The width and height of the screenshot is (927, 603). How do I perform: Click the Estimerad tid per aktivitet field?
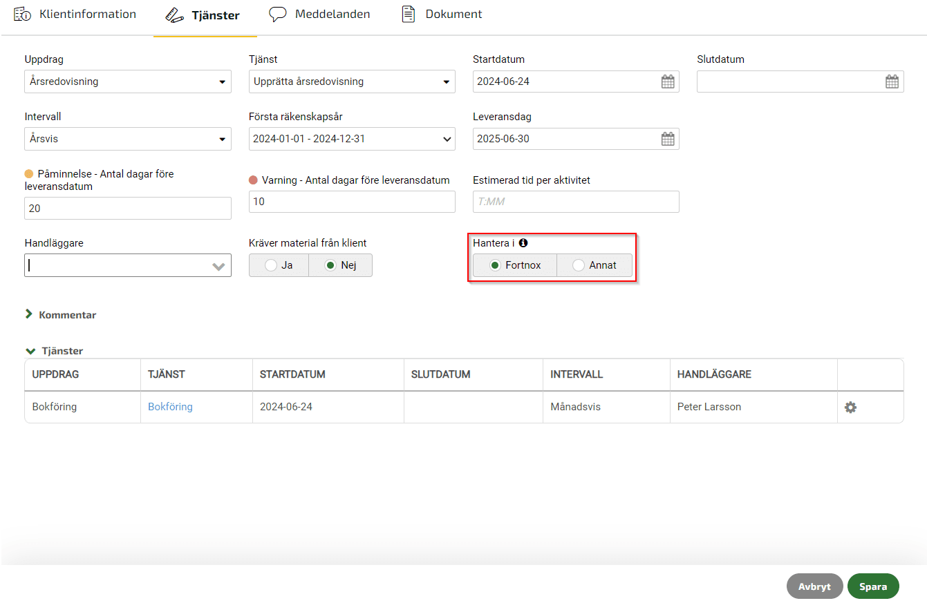[576, 202]
